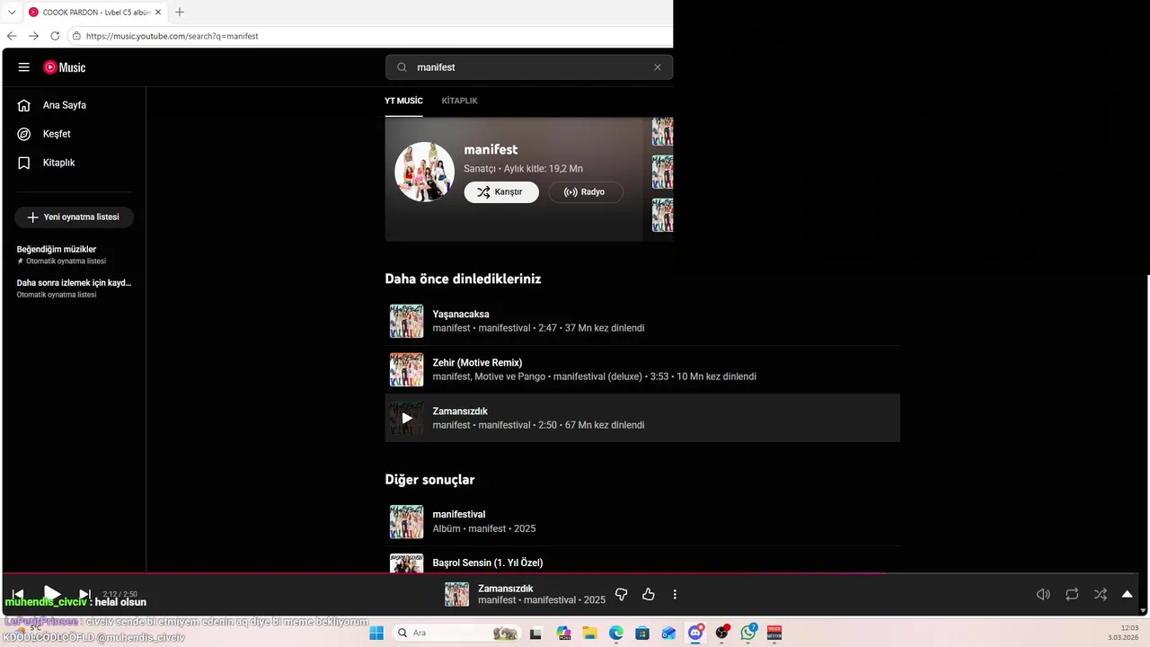This screenshot has height=647, width=1150.
Task: Go back in the browser
Action: (x=12, y=36)
